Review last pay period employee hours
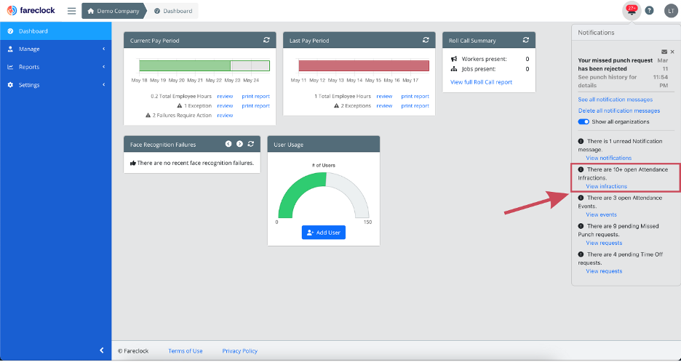This screenshot has height=362, width=681. click(x=384, y=97)
